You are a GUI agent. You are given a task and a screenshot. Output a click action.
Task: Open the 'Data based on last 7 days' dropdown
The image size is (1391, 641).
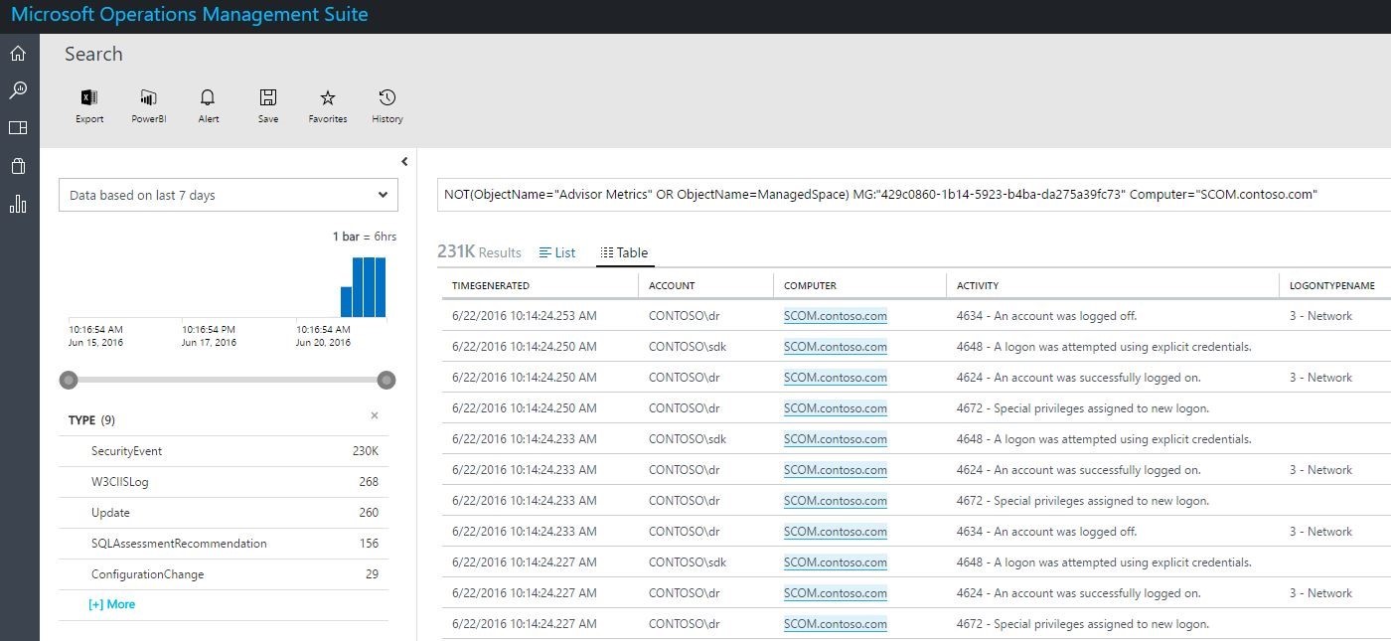pos(229,195)
